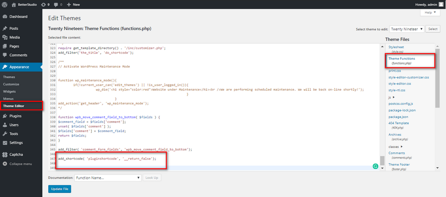The image size is (446, 197).
Task: Click line 324 add_filter the_title code
Action: tap(95, 53)
